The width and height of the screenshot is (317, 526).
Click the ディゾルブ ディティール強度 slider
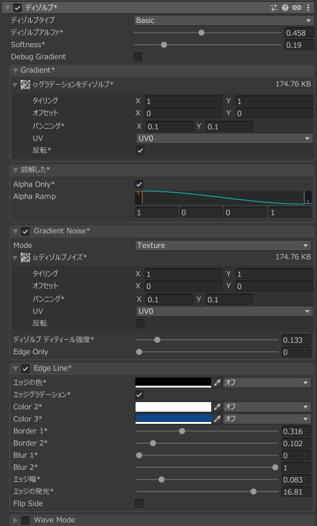click(x=207, y=340)
